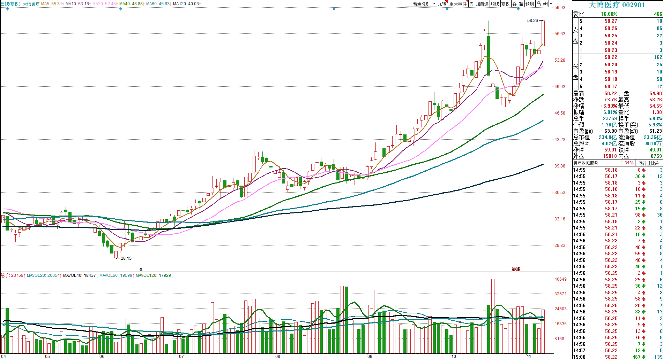Expand the rightmost toolbar dropdown arrow
This screenshot has height=359, width=663.
click(x=551, y=4)
